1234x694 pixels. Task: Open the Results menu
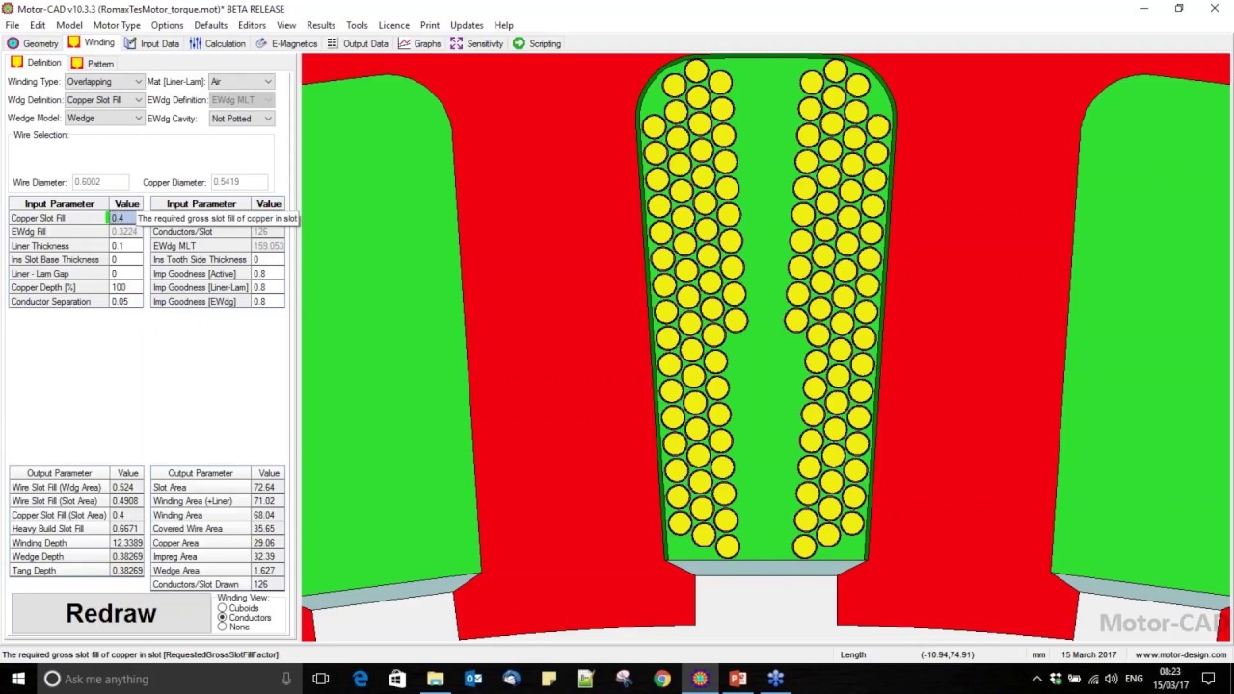(x=321, y=25)
